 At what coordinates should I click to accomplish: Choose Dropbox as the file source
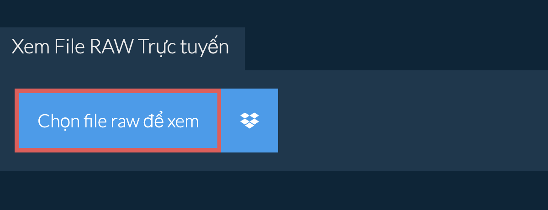pyautogui.click(x=249, y=121)
